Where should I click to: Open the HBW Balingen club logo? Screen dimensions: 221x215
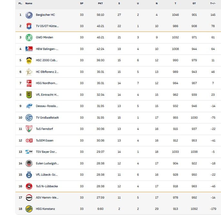click(29, 49)
